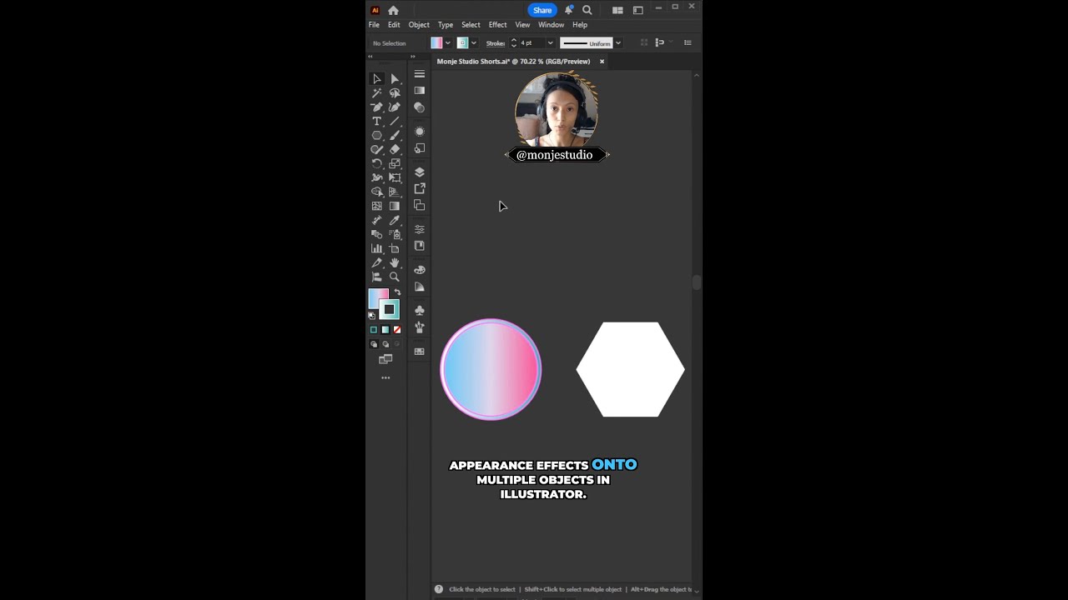Click the blue Share button
This screenshot has width=1068, height=600.
542,10
